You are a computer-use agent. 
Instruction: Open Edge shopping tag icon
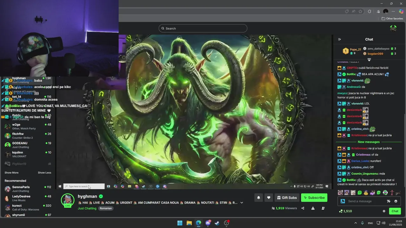(347, 11)
